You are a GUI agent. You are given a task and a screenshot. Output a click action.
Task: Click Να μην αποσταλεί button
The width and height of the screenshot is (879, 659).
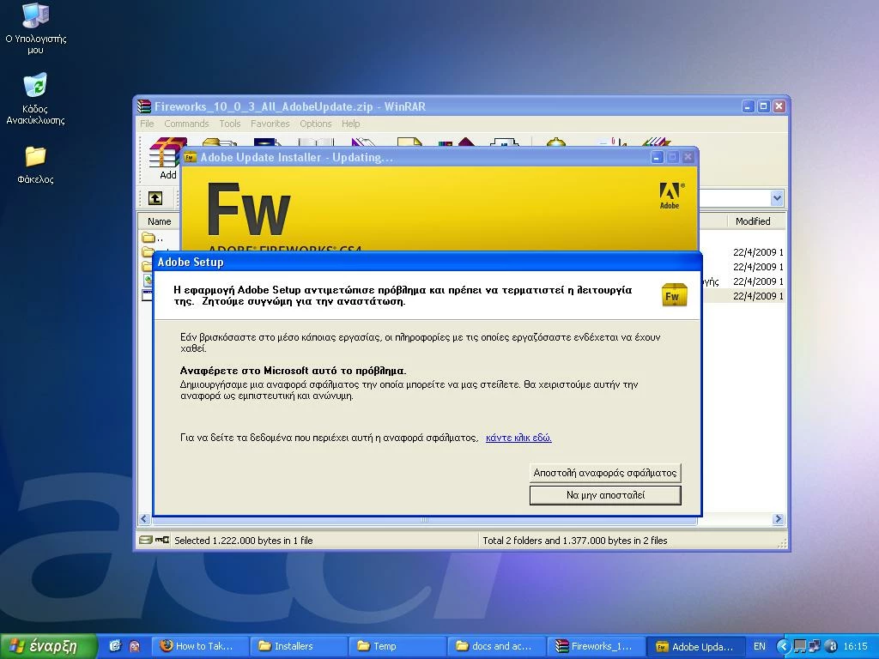[x=605, y=495]
